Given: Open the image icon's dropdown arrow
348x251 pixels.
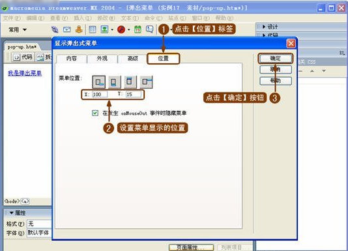Looking at the screenshot, I should tap(112, 29).
